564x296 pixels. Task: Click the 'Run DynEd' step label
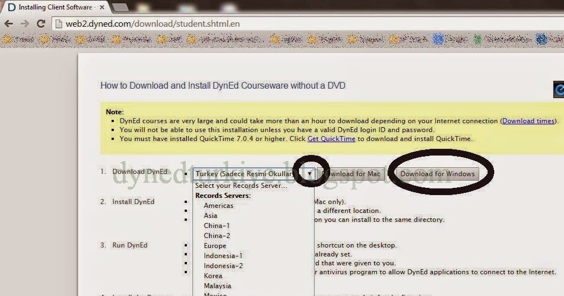click(130, 245)
